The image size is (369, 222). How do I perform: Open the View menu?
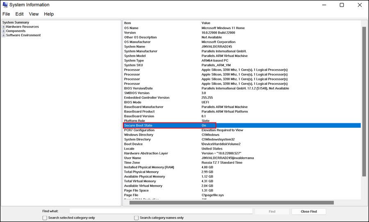pos(34,14)
